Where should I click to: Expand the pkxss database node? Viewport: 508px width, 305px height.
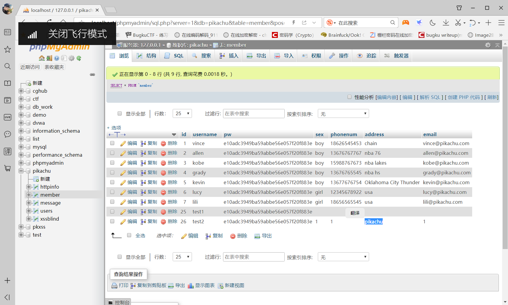tap(21, 227)
